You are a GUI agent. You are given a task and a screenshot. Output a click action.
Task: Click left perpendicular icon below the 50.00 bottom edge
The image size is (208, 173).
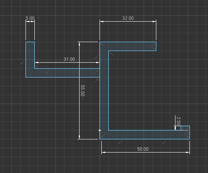pyautogui.click(x=121, y=142)
